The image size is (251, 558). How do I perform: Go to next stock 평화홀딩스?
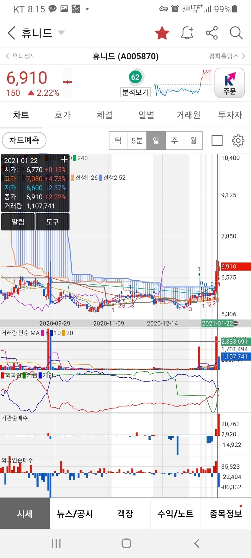pyautogui.click(x=227, y=56)
